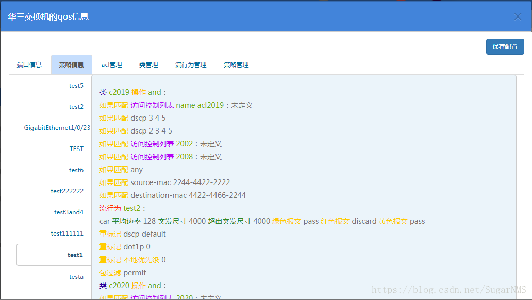Screen dimensions: 532x300
Task: Select the test222222 entry
Action: click(x=67, y=191)
